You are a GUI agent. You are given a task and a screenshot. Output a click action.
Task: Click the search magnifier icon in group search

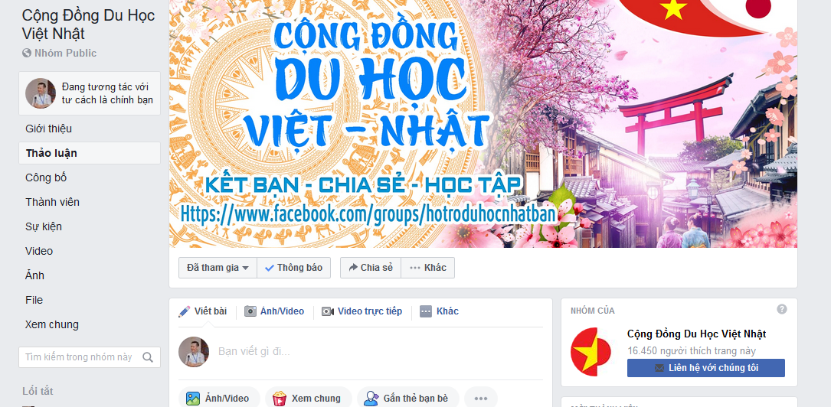(x=148, y=357)
